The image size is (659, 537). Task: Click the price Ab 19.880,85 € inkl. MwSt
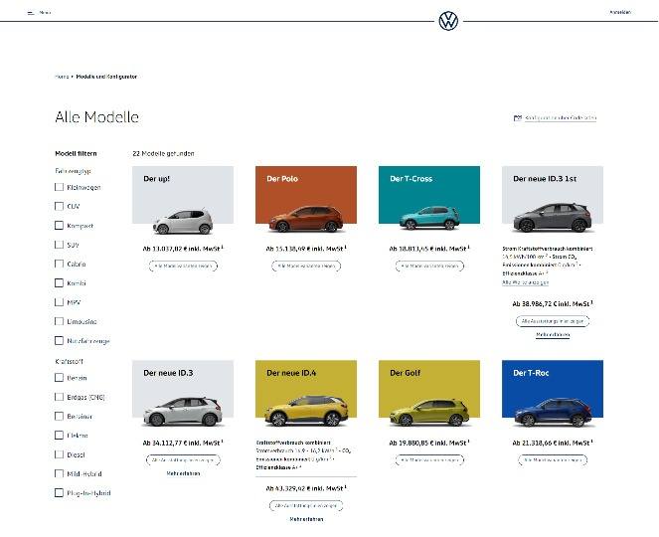pyautogui.click(x=429, y=443)
